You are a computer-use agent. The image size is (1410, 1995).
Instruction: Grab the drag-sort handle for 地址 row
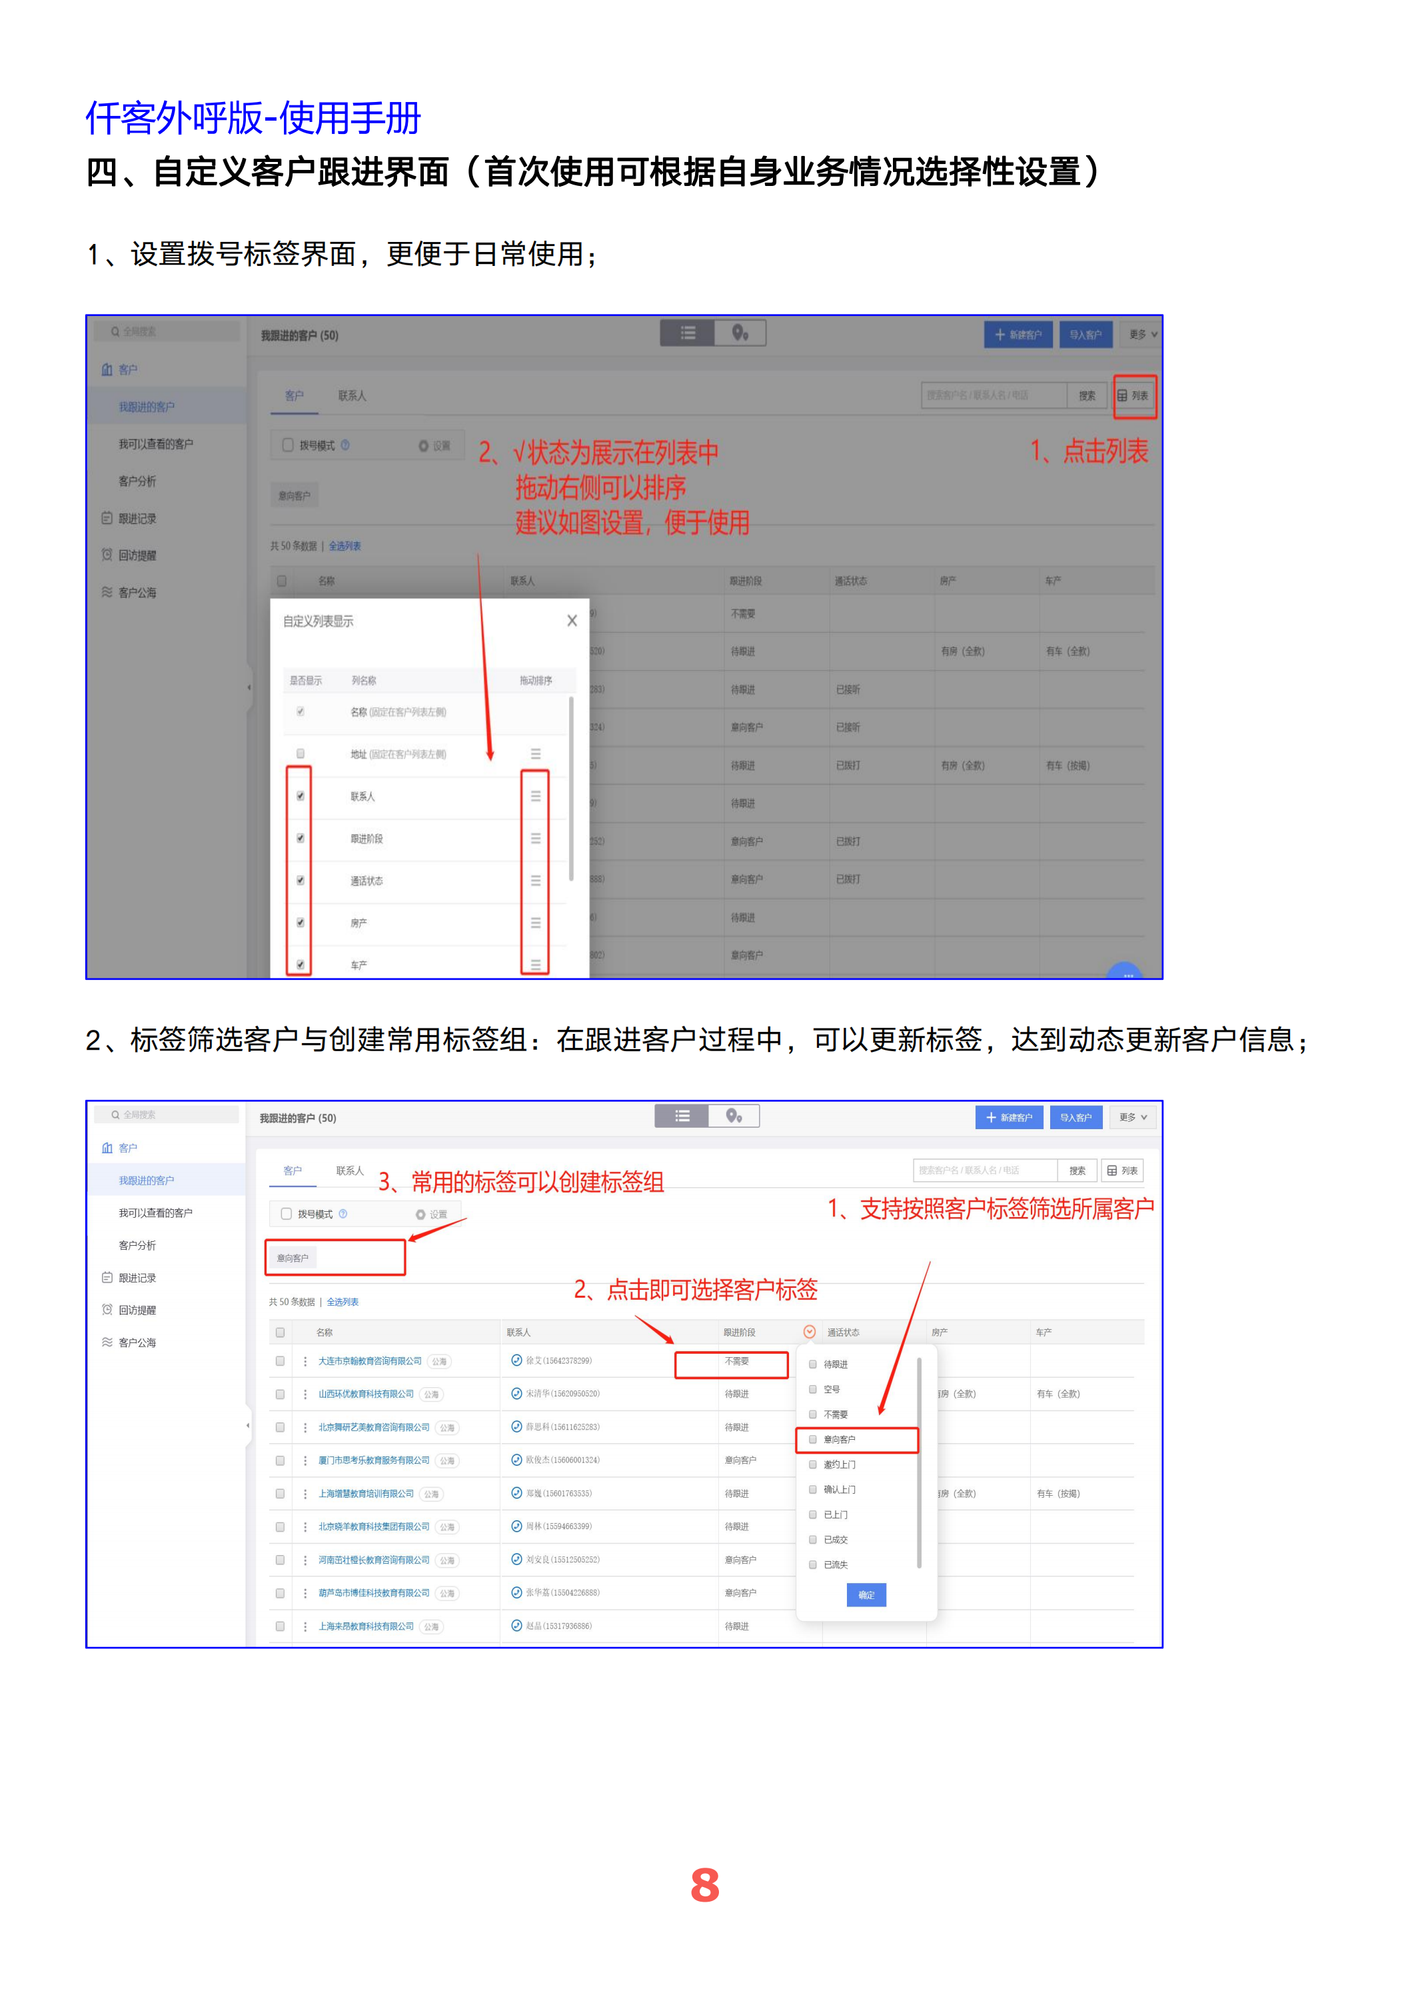535,753
